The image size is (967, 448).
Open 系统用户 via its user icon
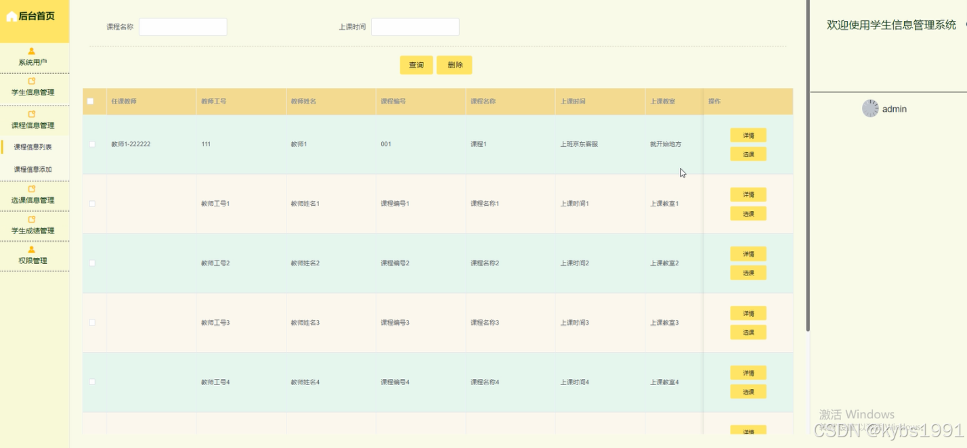point(32,51)
